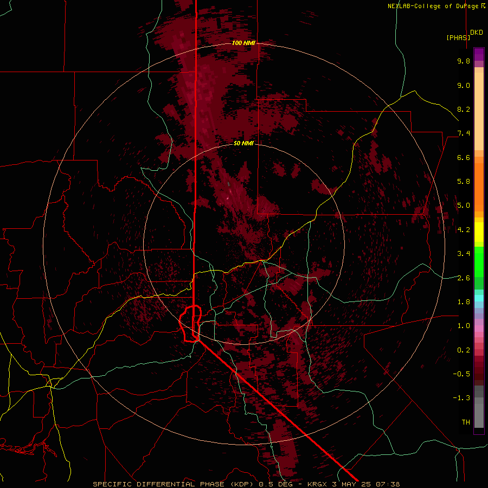Pick the purple band atop the color bar

pos(479,54)
